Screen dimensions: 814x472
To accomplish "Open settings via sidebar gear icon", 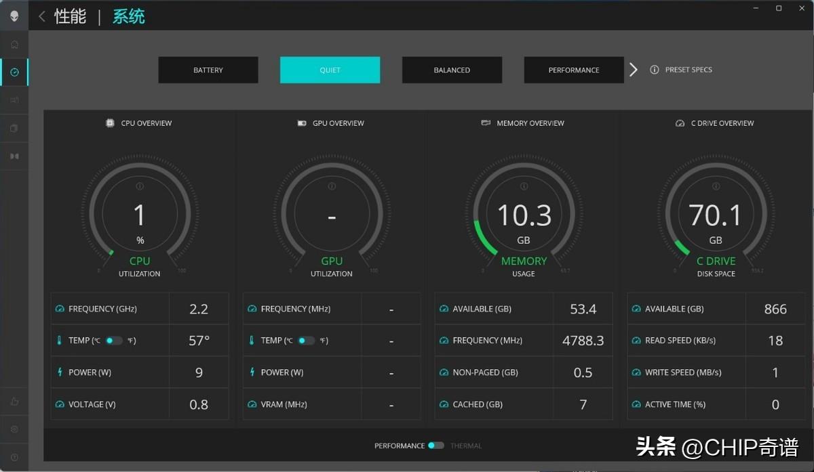I will 14,429.
